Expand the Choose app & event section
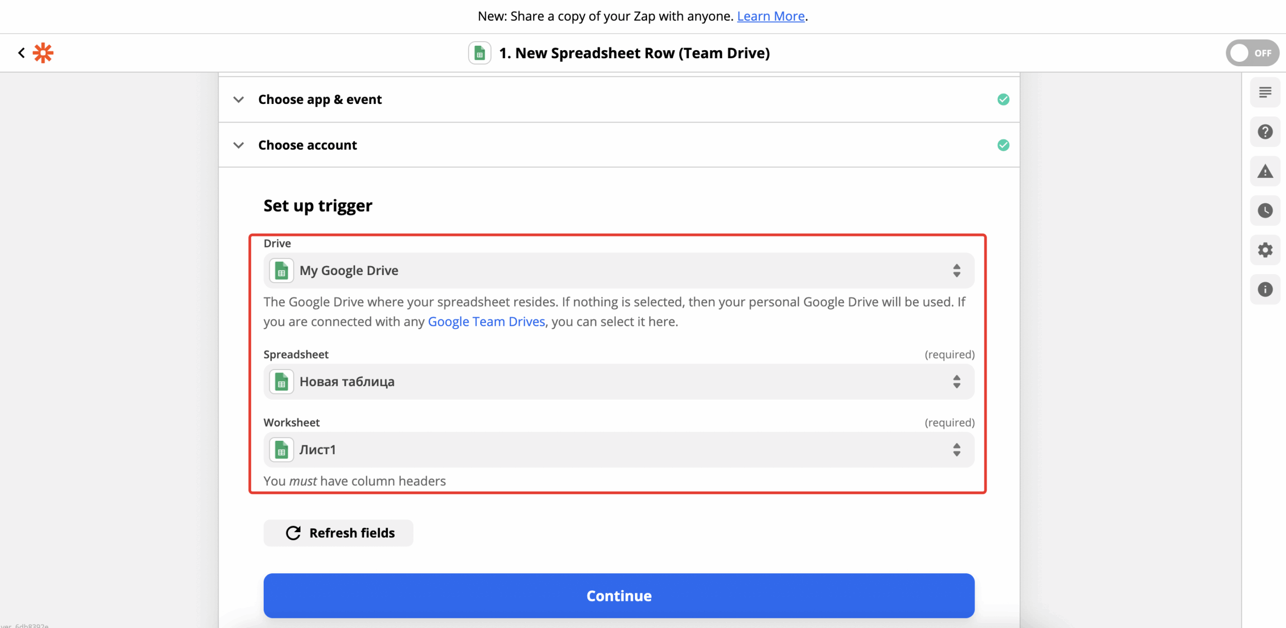Viewport: 1286px width, 628px height. point(319,99)
